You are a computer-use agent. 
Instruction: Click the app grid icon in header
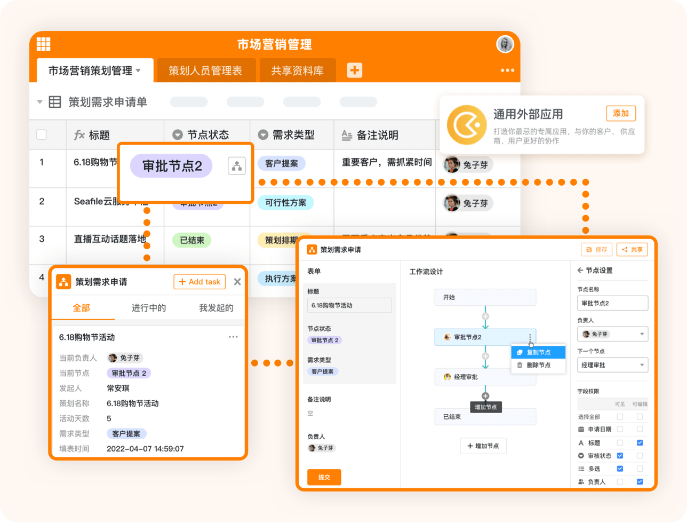point(43,44)
